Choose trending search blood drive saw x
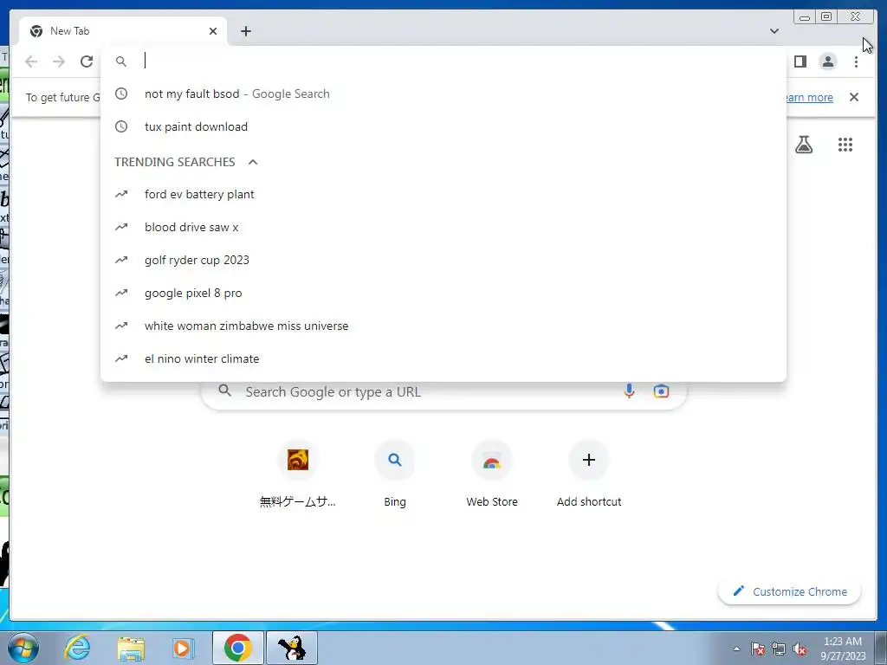This screenshot has width=887, height=665. pos(443,228)
